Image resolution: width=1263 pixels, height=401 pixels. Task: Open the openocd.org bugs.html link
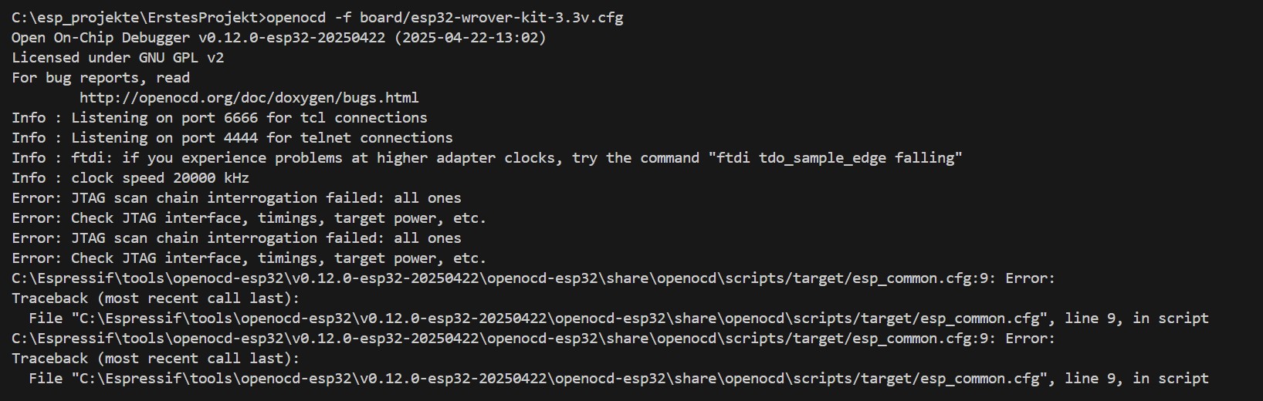[x=249, y=98]
